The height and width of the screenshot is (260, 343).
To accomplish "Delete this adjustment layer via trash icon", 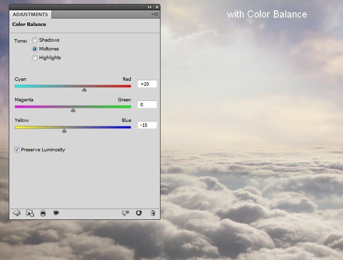I will [x=153, y=213].
